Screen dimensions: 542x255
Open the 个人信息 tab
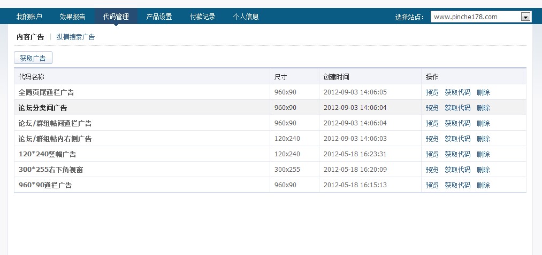[246, 17]
